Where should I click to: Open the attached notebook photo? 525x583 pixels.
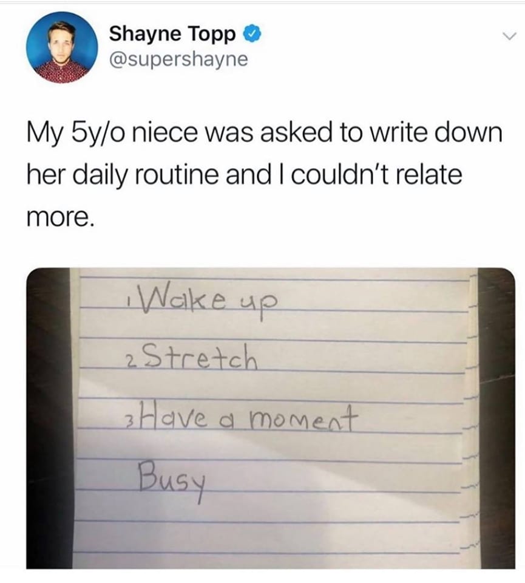point(271,418)
